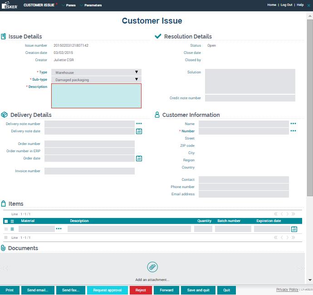This screenshot has height=295, width=313.
Task: Expand the Sub-type dropdown showing Damaged packaging
Action: (96, 80)
